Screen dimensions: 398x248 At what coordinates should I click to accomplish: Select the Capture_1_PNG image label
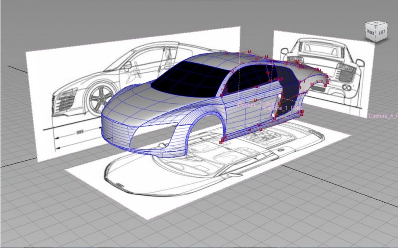282,108
